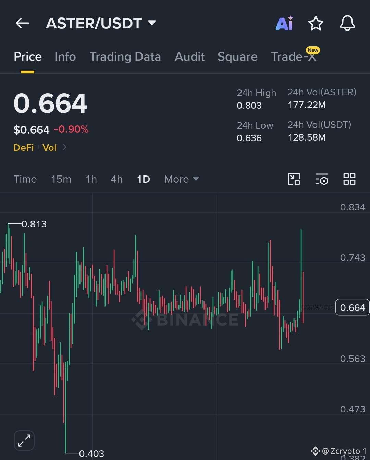Click the 24h Vol(ASTER) value 177.22M
This screenshot has width=370, height=460.
click(x=307, y=105)
